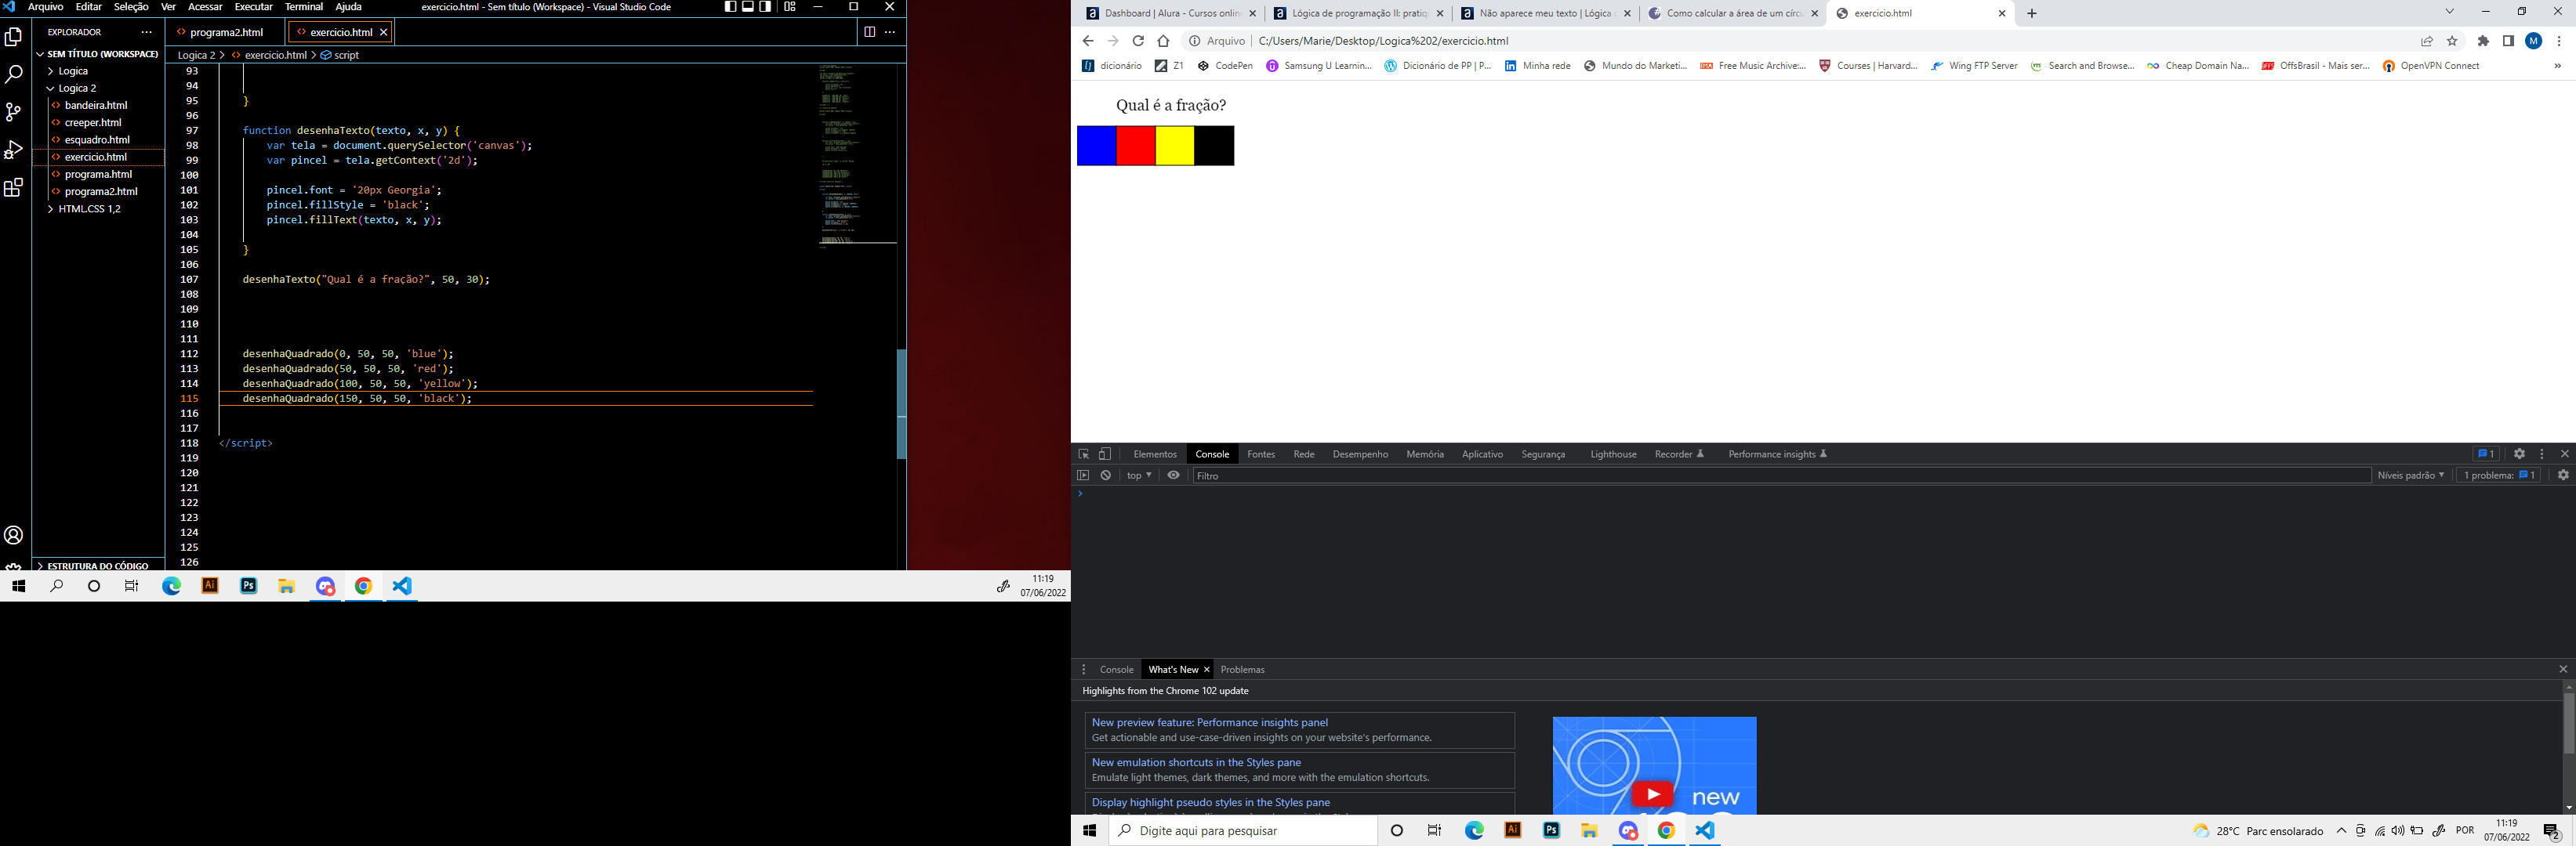Click the script breadcrumb in VS Code
This screenshot has height=846, width=2576.
pos(340,55)
